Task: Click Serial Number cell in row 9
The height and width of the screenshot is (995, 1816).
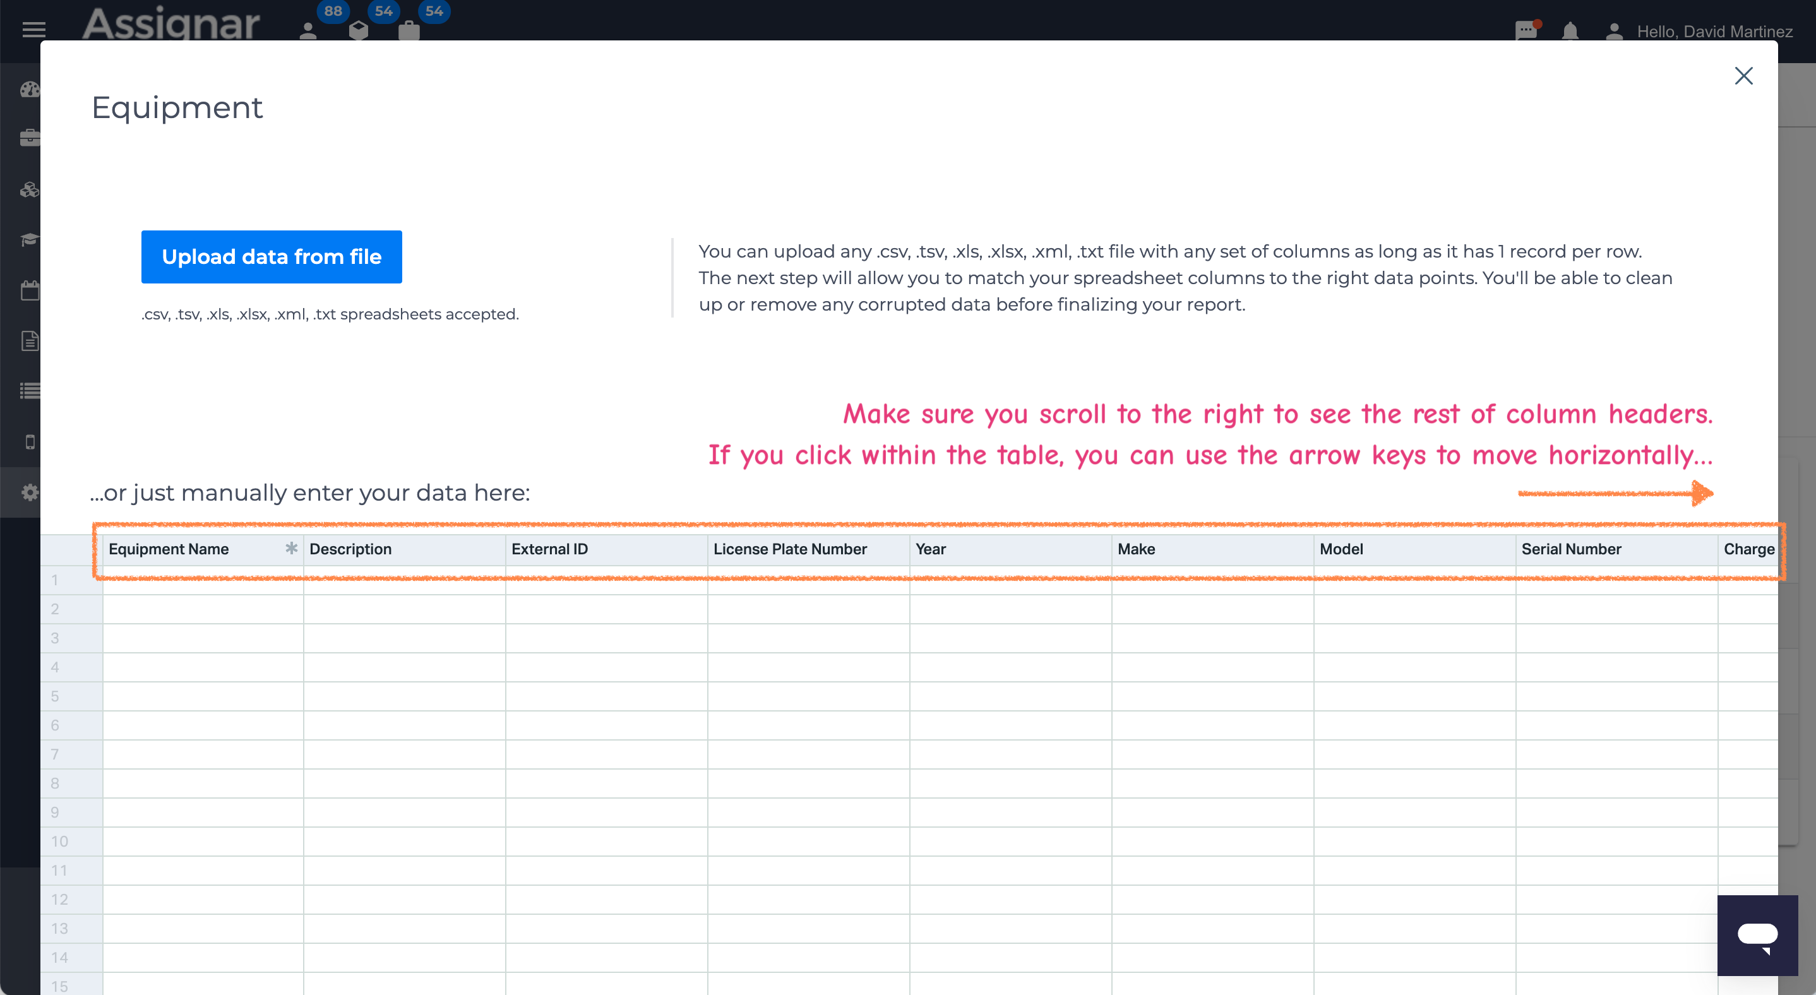Action: [1617, 813]
